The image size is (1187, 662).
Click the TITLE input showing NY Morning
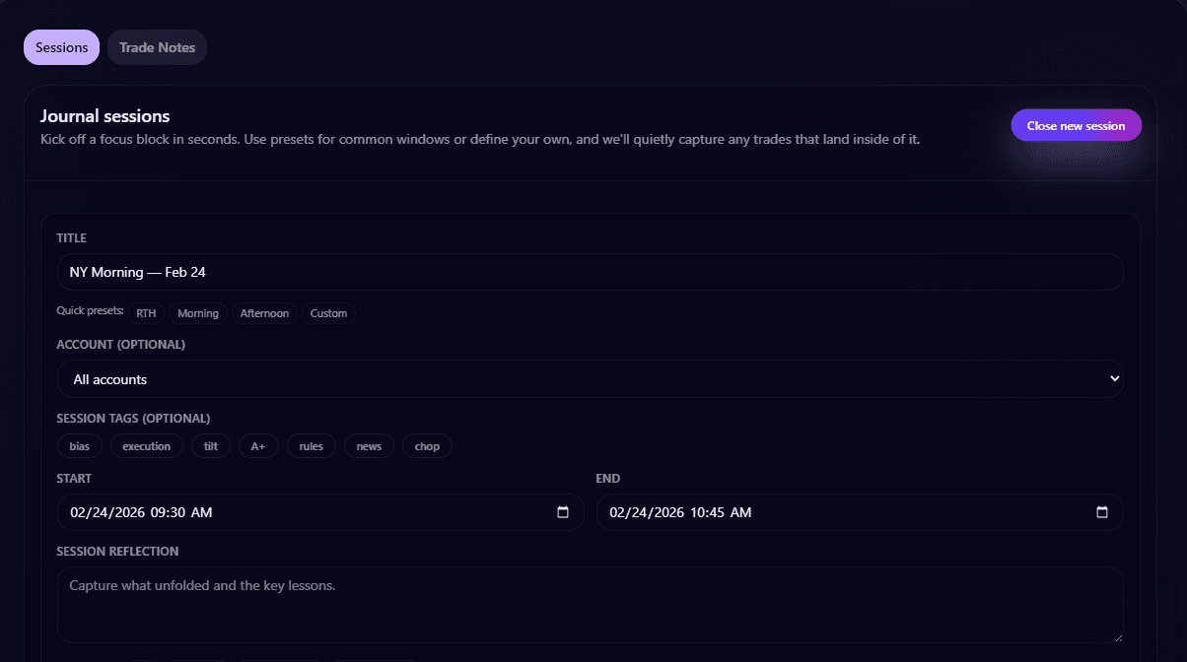(592, 272)
